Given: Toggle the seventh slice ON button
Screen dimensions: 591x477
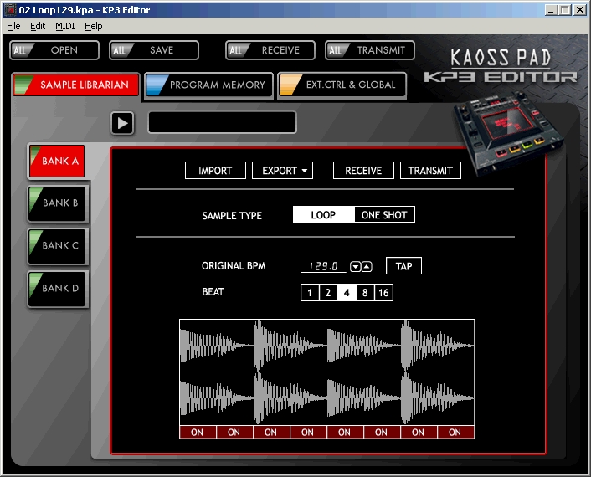Looking at the screenshot, I should pyautogui.click(x=419, y=432).
